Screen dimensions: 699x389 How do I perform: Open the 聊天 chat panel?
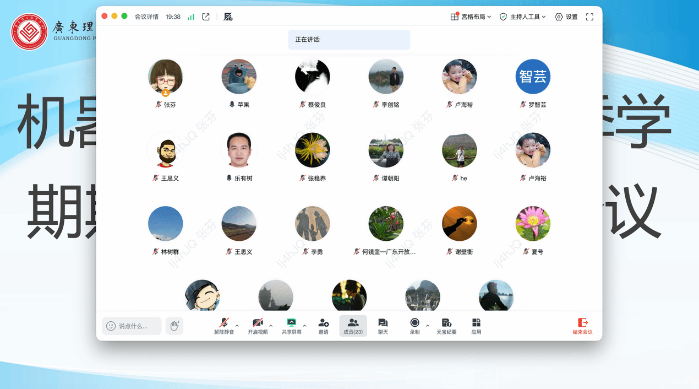pos(383,326)
